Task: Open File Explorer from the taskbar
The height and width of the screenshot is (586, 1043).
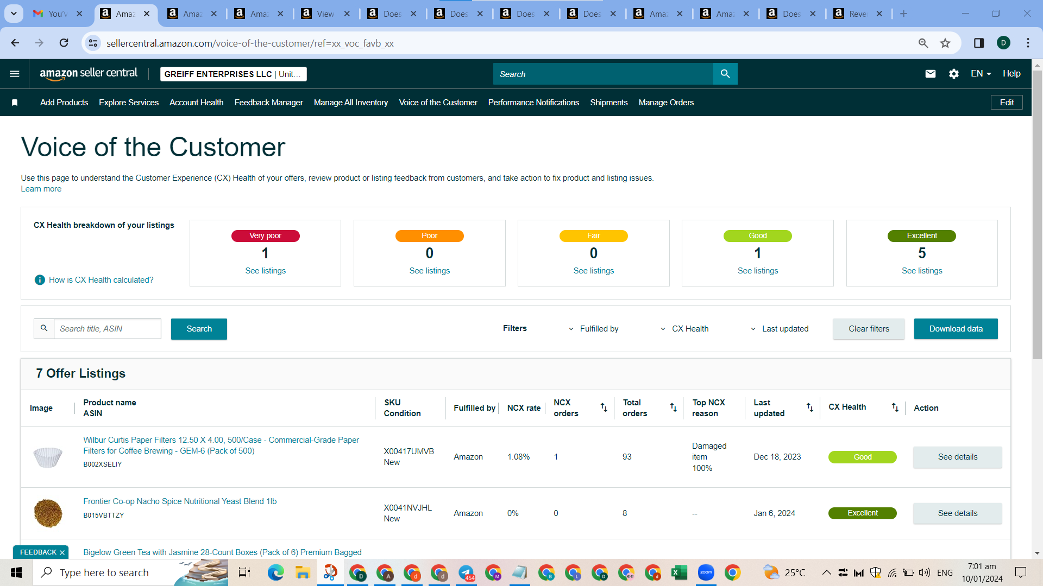Action: [x=303, y=572]
